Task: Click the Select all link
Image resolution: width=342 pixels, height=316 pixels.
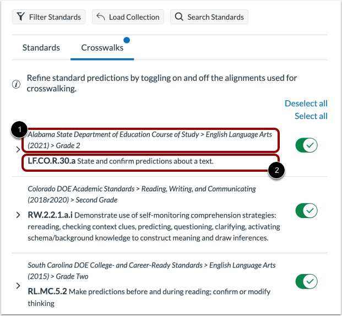Action: click(x=311, y=116)
